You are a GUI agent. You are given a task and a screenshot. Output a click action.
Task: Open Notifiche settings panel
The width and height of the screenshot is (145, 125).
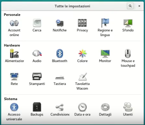(x=60, y=26)
